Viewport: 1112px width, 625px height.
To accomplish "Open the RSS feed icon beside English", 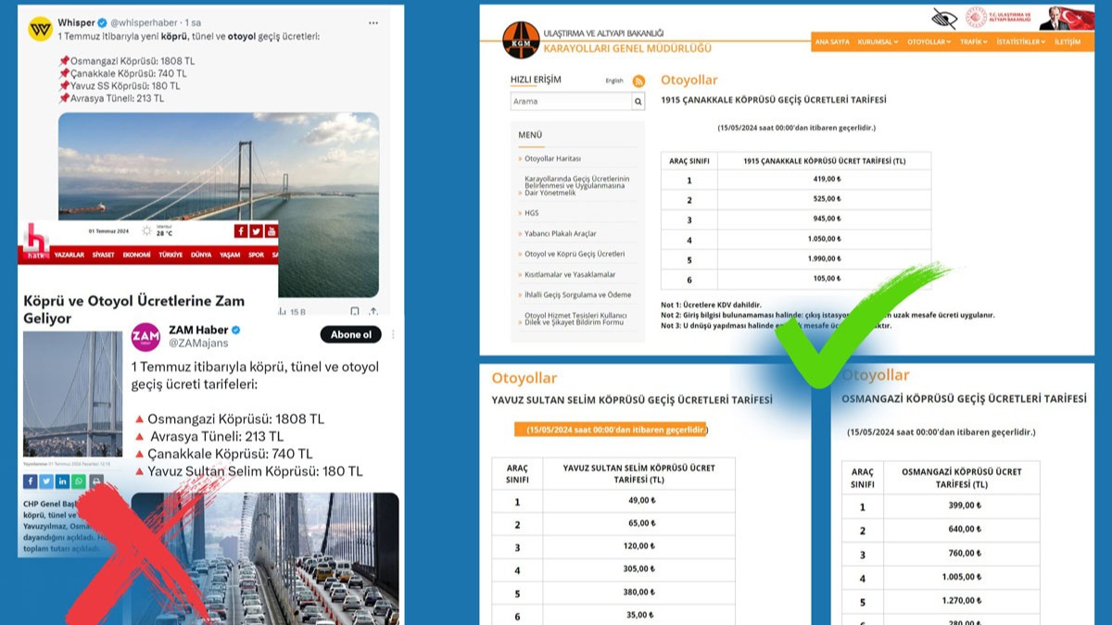I will click(x=638, y=81).
